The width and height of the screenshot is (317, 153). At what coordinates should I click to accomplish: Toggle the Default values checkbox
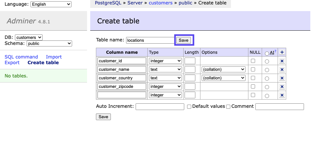click(189, 107)
